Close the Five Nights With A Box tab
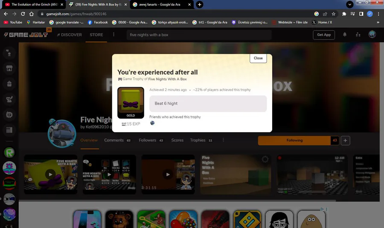This screenshot has height=228, width=384. tap(125, 4)
